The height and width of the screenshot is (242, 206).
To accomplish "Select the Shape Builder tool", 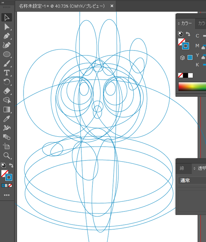I will tap(7, 100).
